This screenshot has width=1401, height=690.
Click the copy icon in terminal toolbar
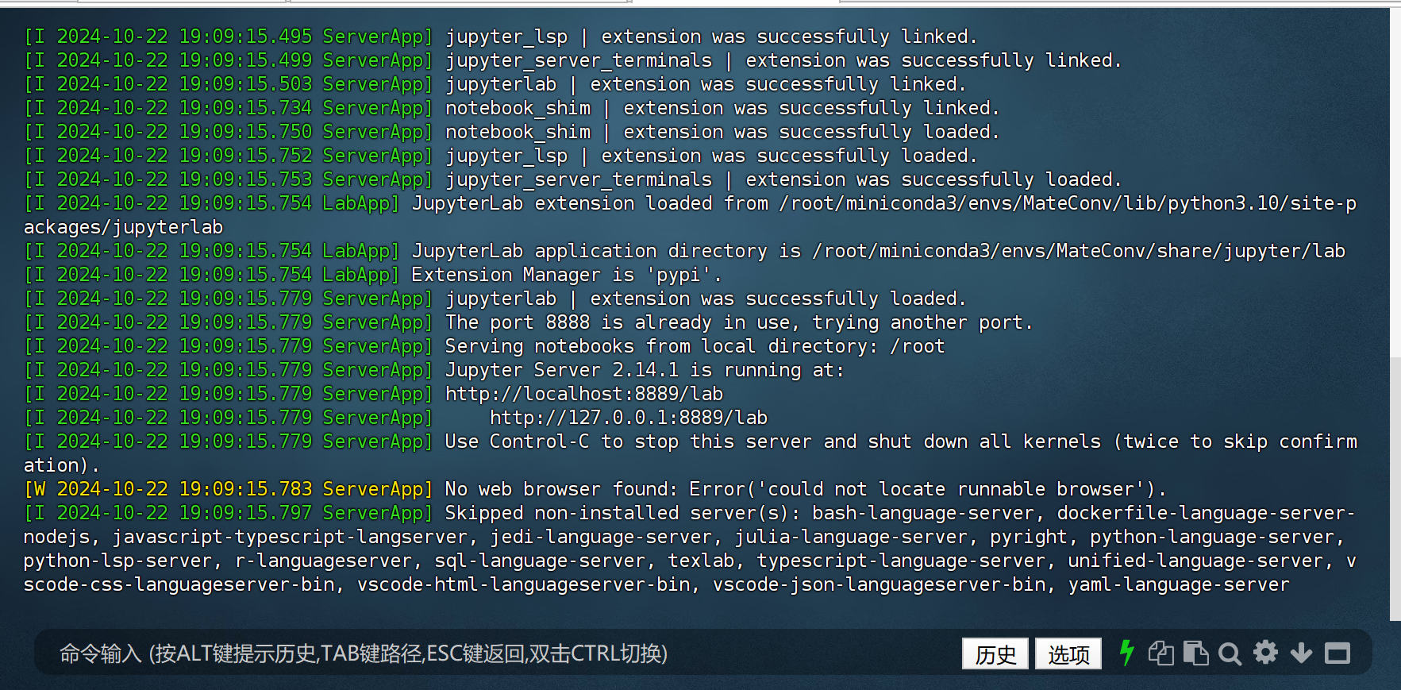(x=1161, y=653)
